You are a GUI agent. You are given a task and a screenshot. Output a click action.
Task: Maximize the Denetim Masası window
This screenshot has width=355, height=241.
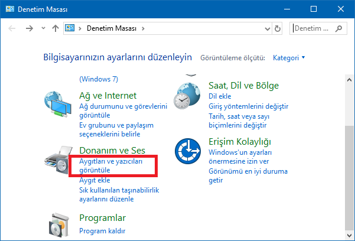(x=314, y=9)
